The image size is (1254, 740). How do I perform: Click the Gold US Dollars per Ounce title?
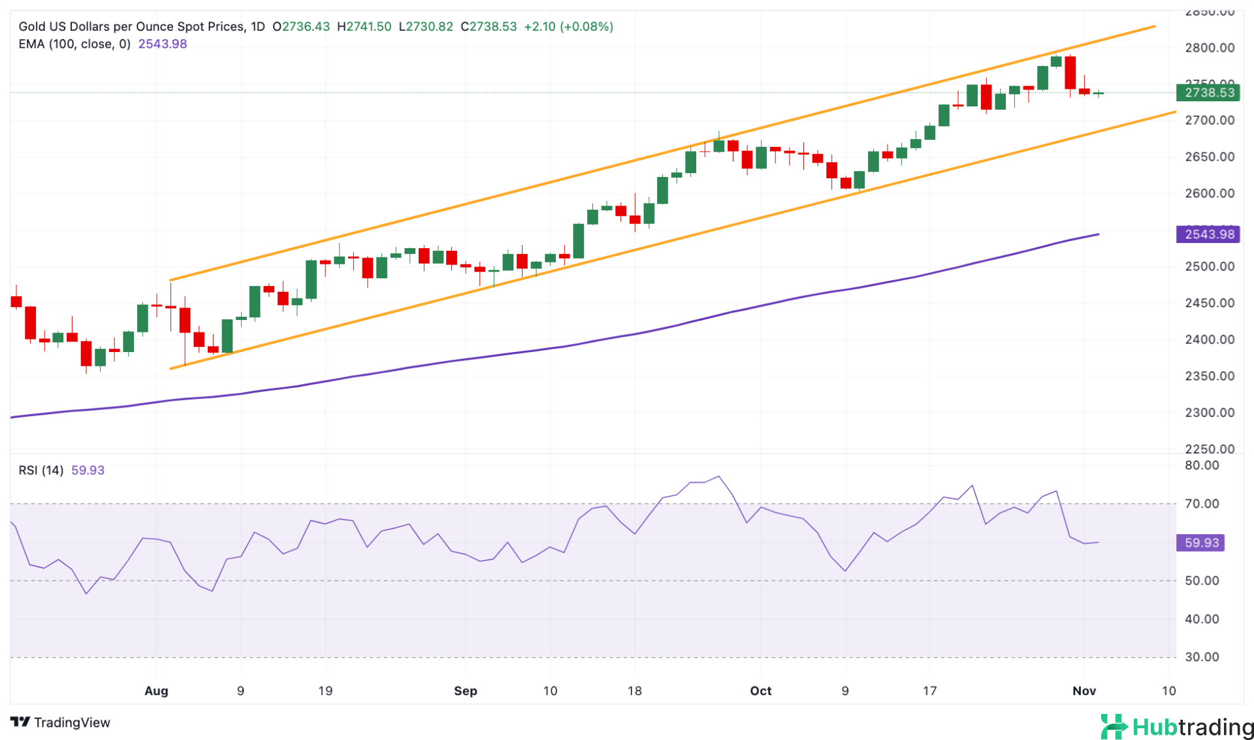coord(131,27)
